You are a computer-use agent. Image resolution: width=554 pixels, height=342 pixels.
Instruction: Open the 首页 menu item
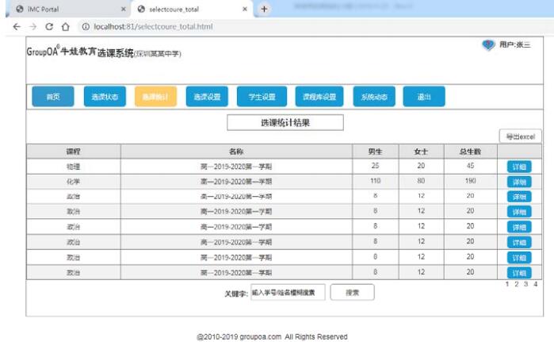pyautogui.click(x=52, y=97)
